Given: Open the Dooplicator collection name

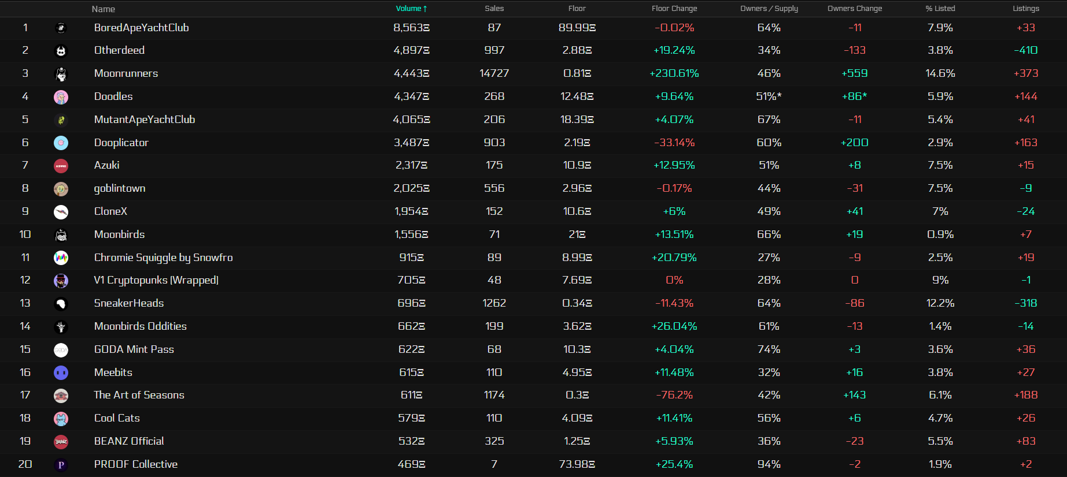Looking at the screenshot, I should 121,143.
